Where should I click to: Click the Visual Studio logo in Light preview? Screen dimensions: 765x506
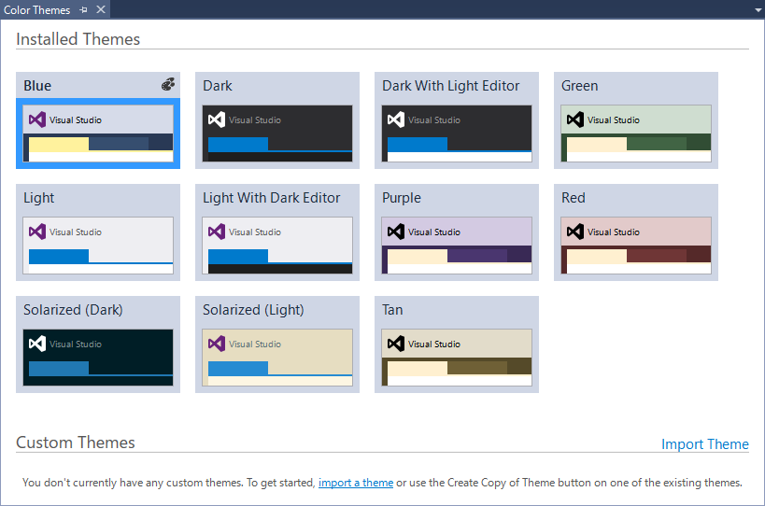[37, 232]
